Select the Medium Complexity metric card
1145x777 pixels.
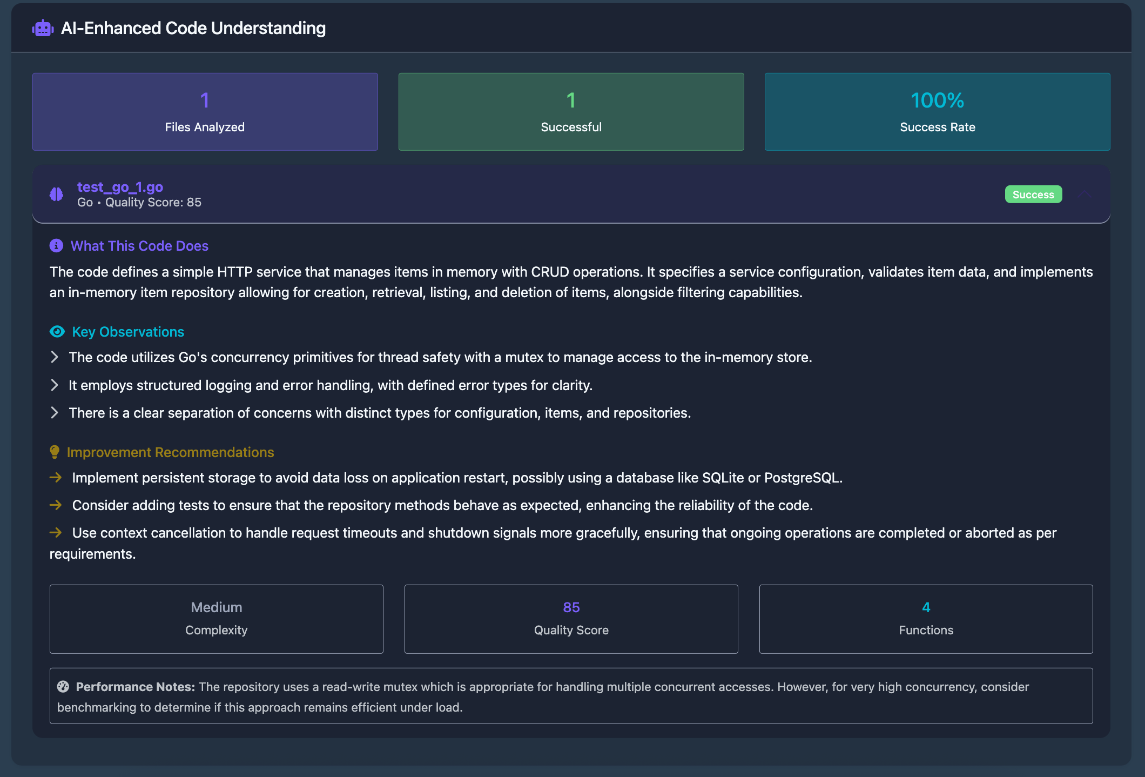coord(216,619)
